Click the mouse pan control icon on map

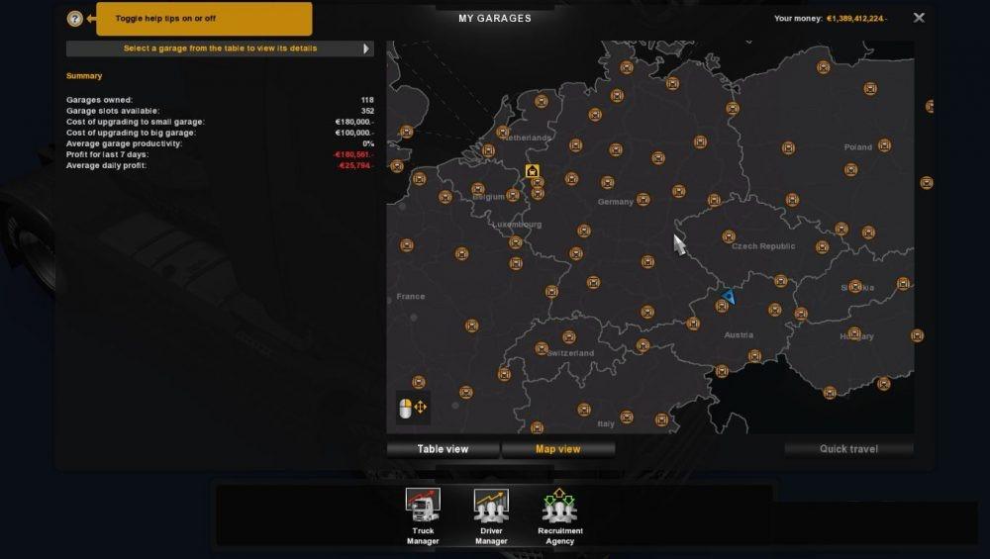tap(412, 407)
